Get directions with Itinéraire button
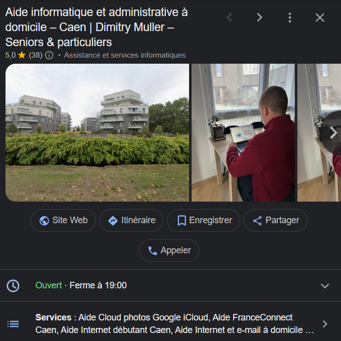This screenshot has width=341, height=341. pyautogui.click(x=131, y=220)
